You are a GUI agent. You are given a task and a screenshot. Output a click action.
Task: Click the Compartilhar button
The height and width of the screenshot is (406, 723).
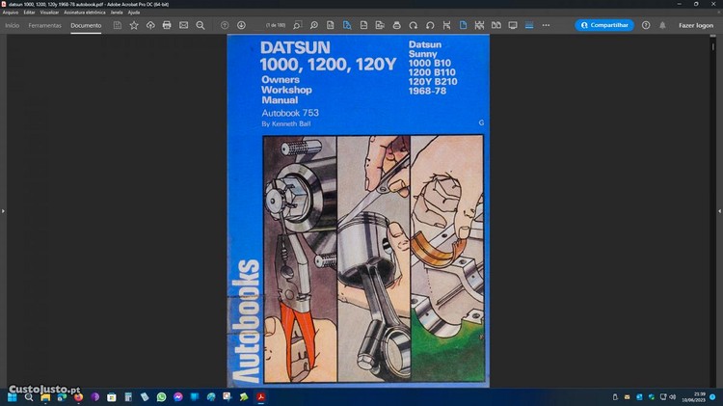pyautogui.click(x=604, y=25)
